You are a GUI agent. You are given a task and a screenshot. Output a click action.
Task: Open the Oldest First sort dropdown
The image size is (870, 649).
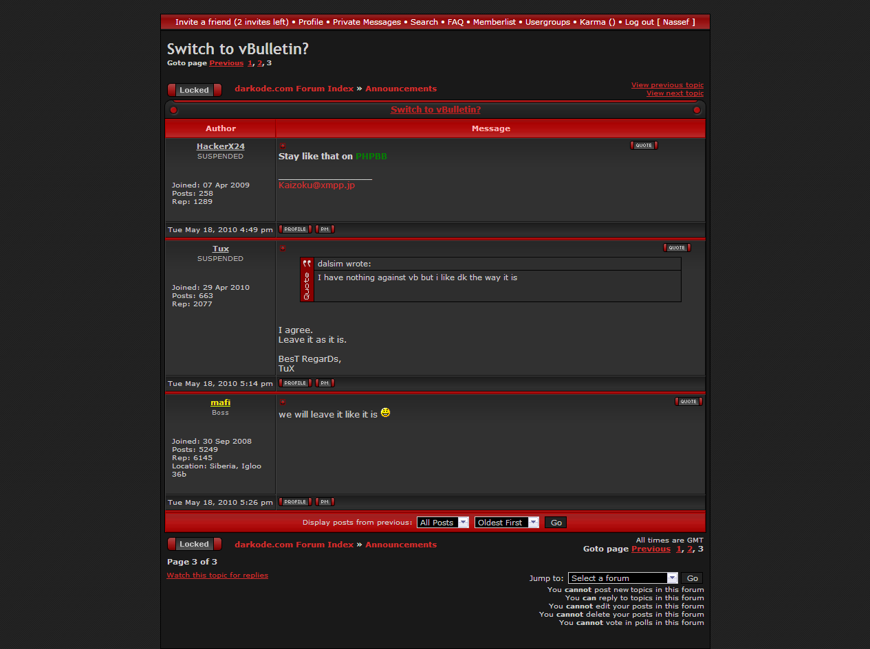click(506, 523)
